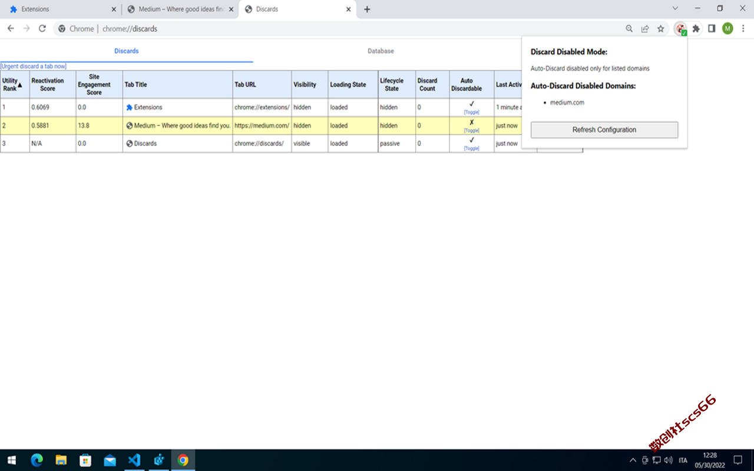
Task: Click the auto-discard extension icon in toolbar
Action: 681,28
